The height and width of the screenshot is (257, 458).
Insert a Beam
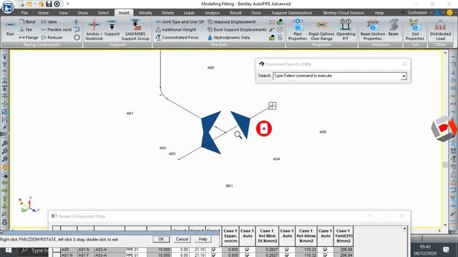394,28
